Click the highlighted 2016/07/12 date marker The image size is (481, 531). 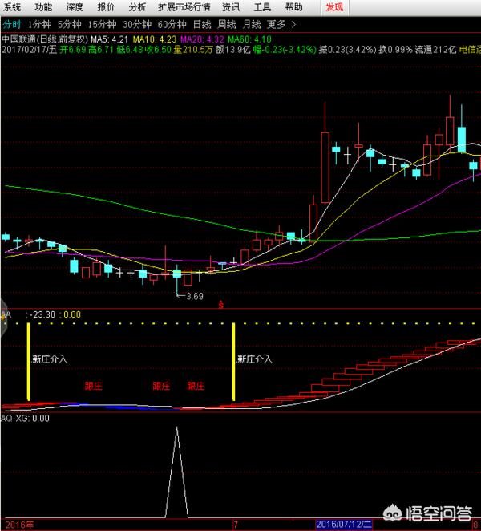click(x=346, y=525)
